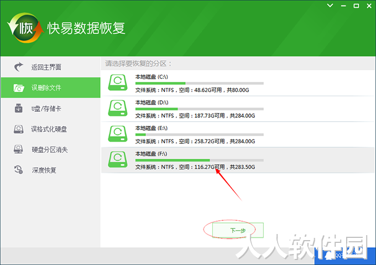Select the 本地磁盘 (E:\) label
376x265 pixels.
point(152,128)
